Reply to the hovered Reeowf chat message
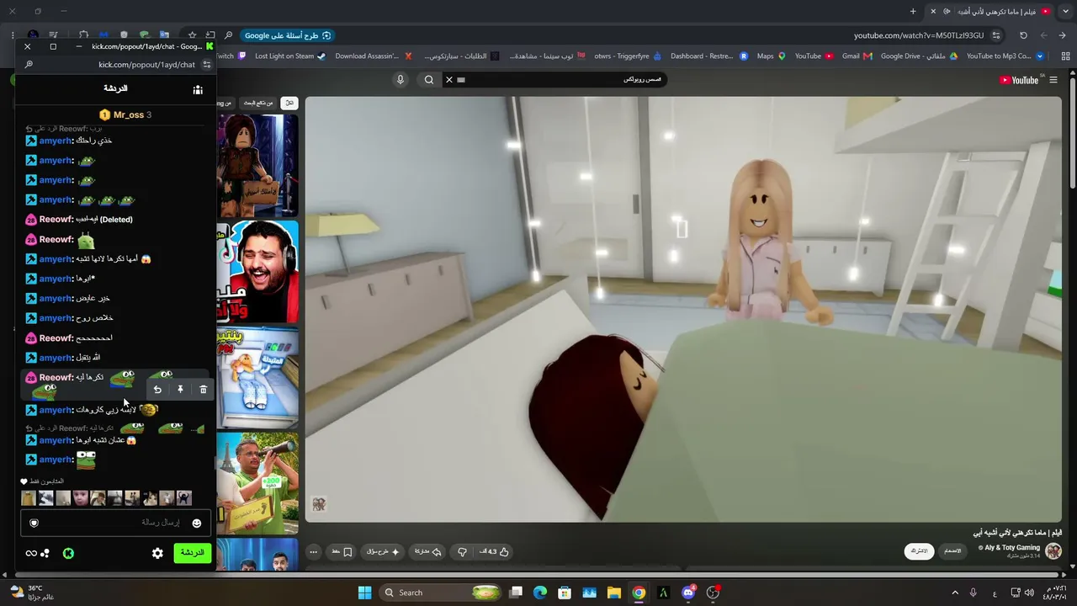 [157, 390]
